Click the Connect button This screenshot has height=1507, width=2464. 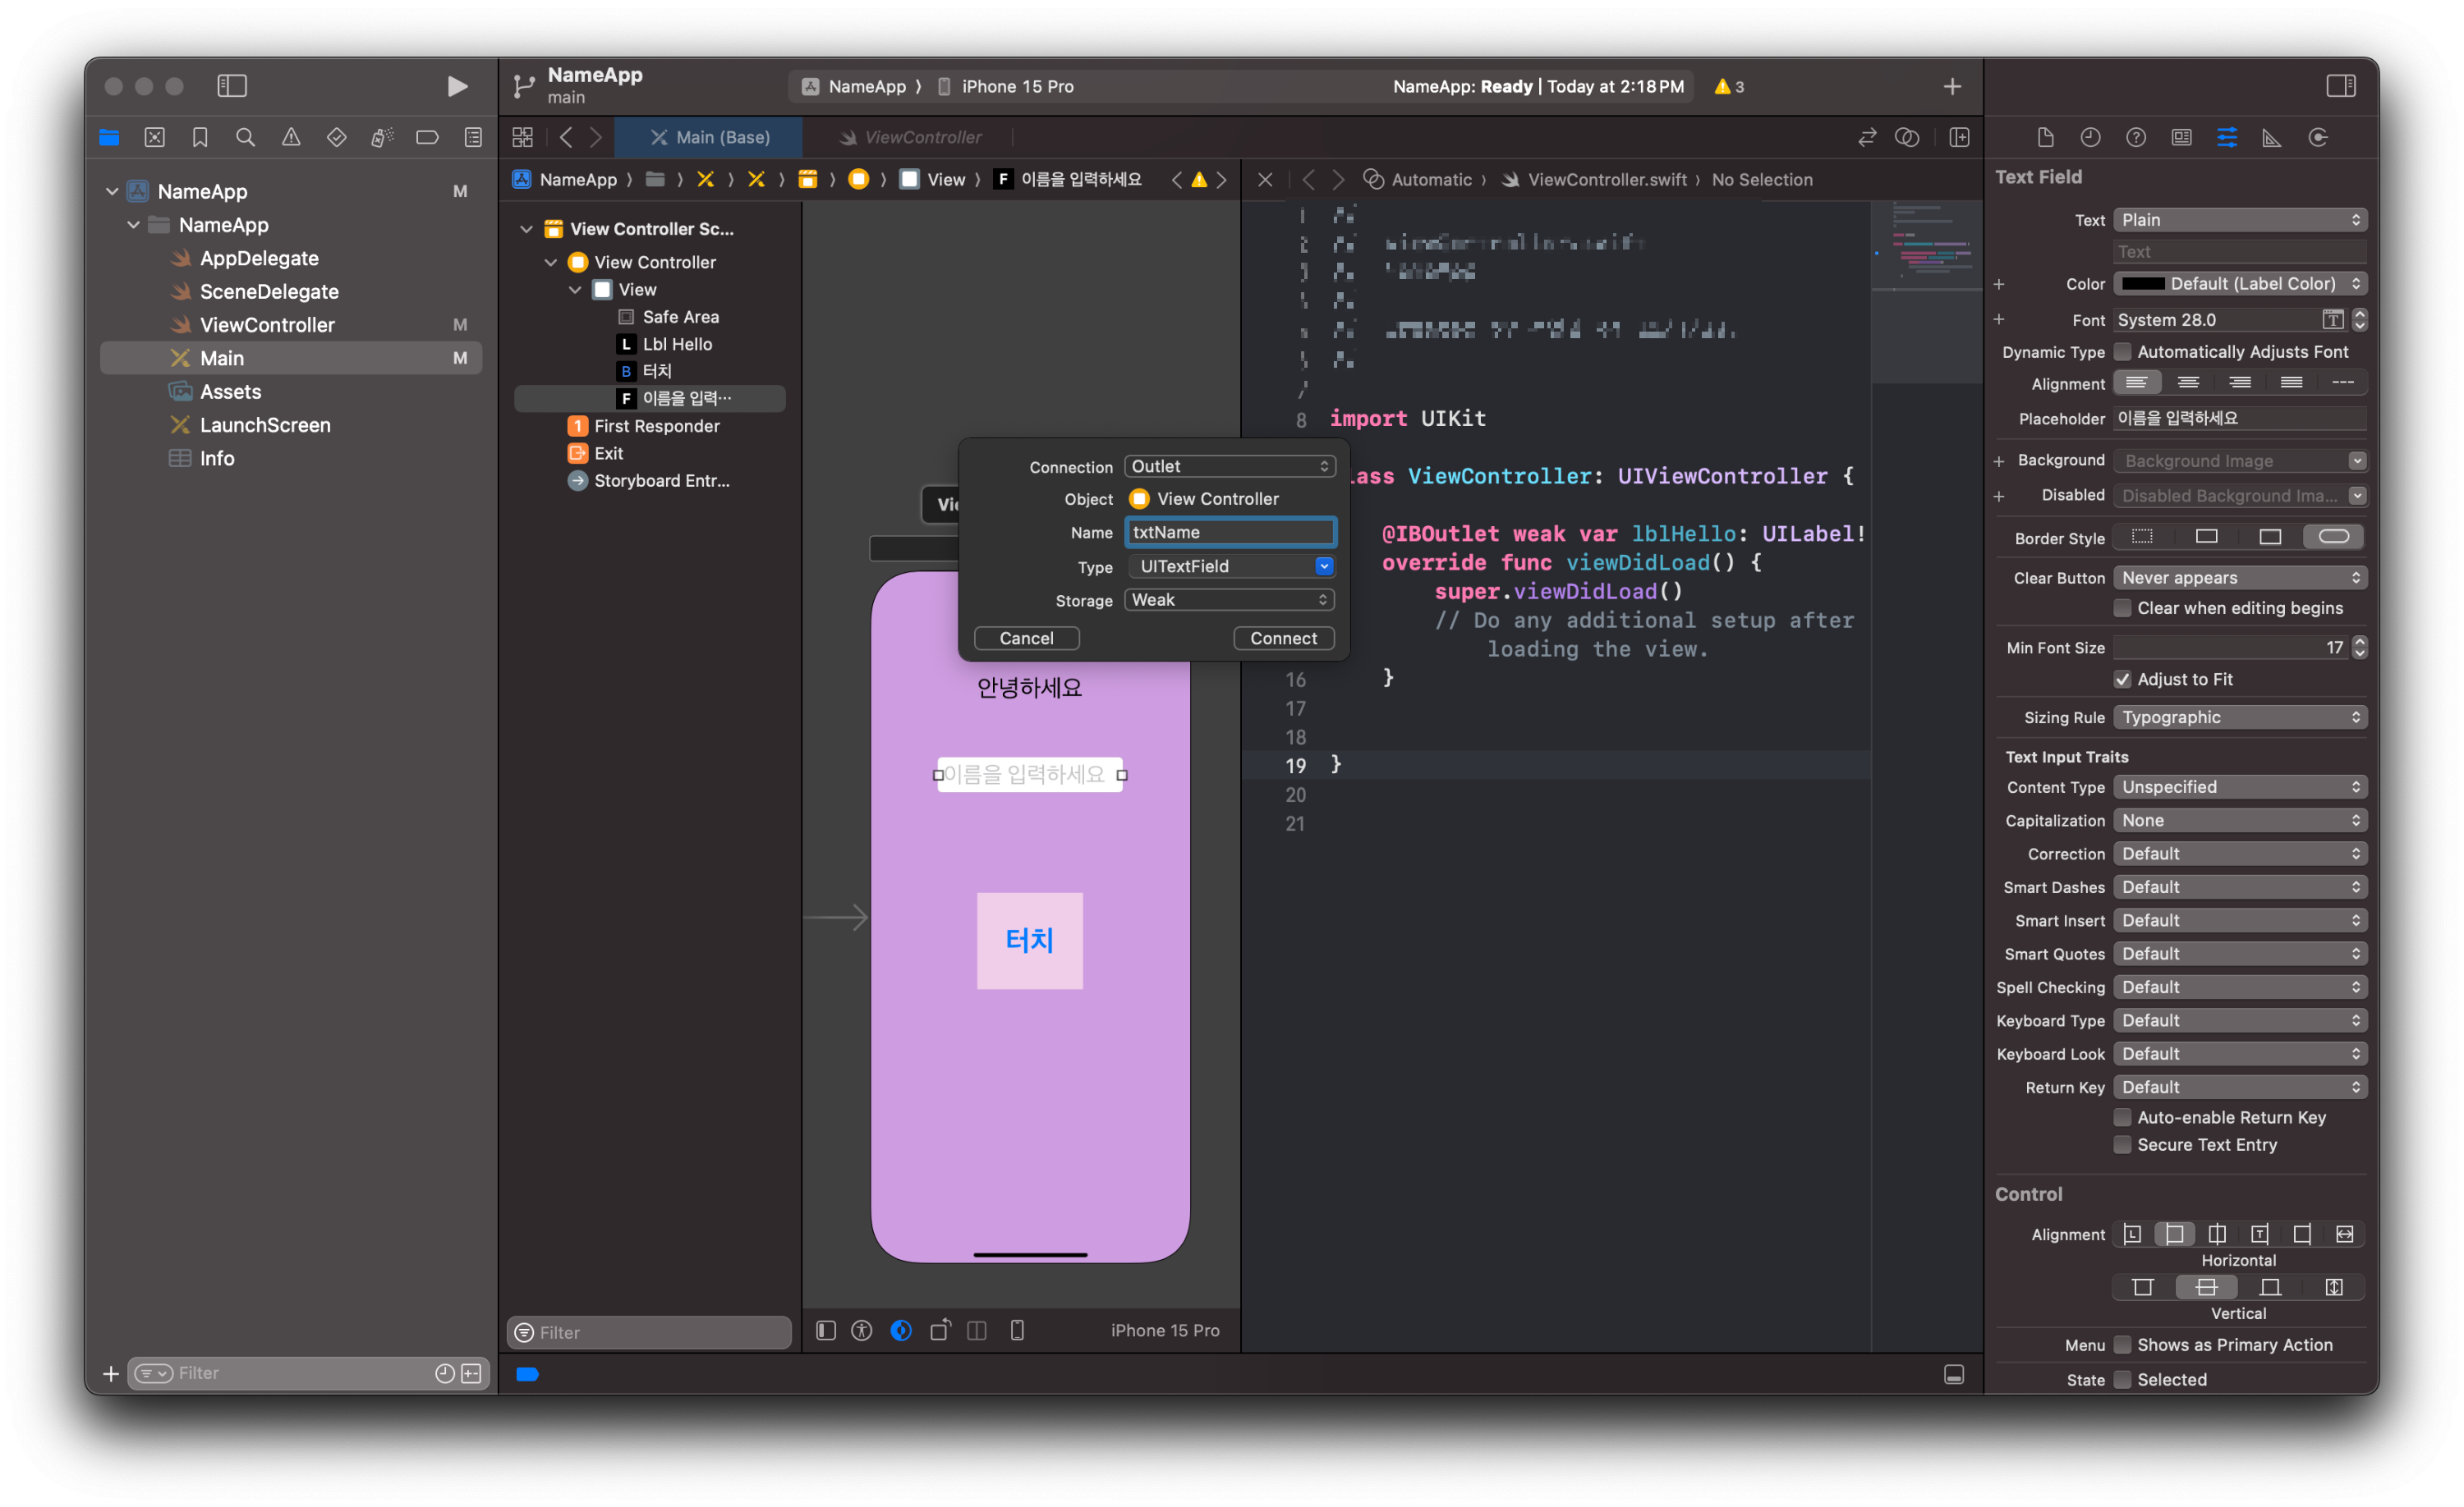[1283, 639]
